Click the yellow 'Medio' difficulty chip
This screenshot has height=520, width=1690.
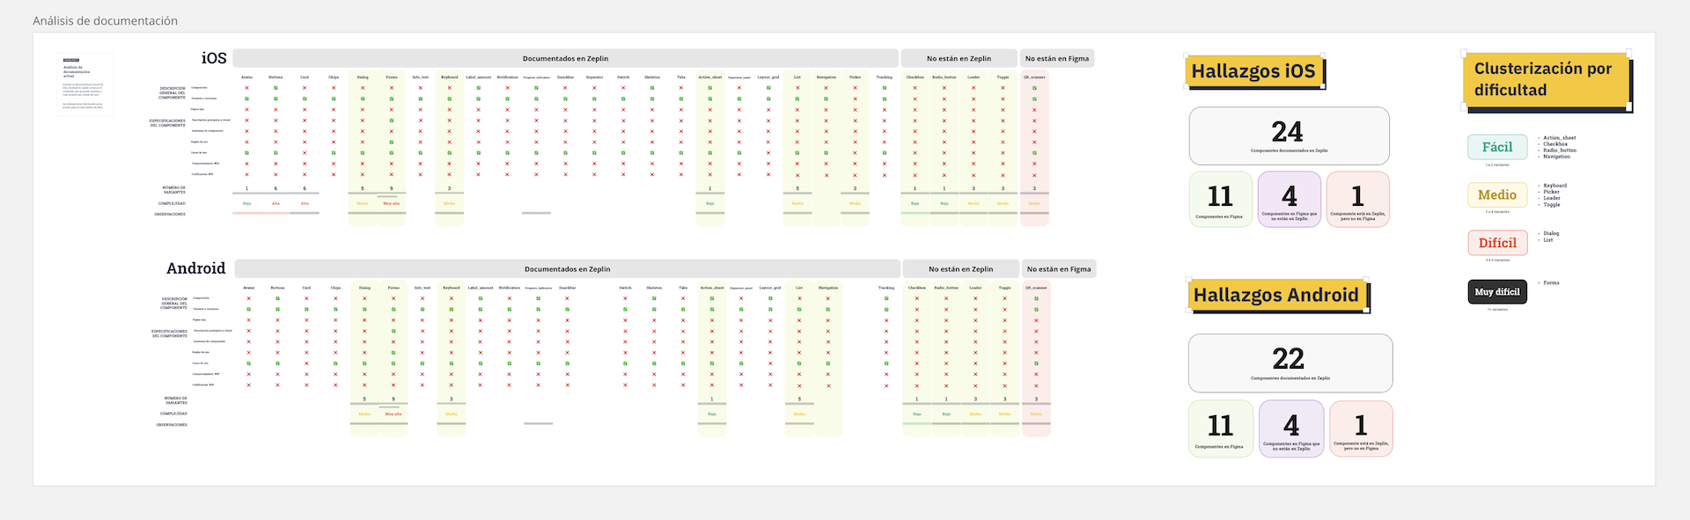pos(1496,194)
